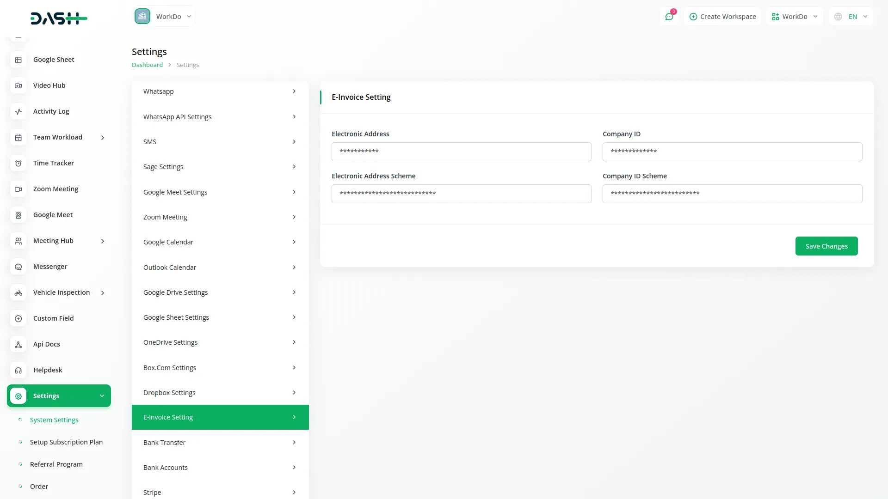Open the globe language icon
Screen dimensions: 888x499
click(x=838, y=16)
